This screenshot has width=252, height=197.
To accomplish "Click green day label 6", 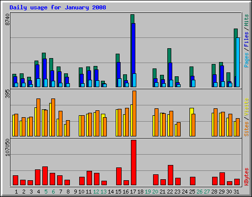I will 53,192.
